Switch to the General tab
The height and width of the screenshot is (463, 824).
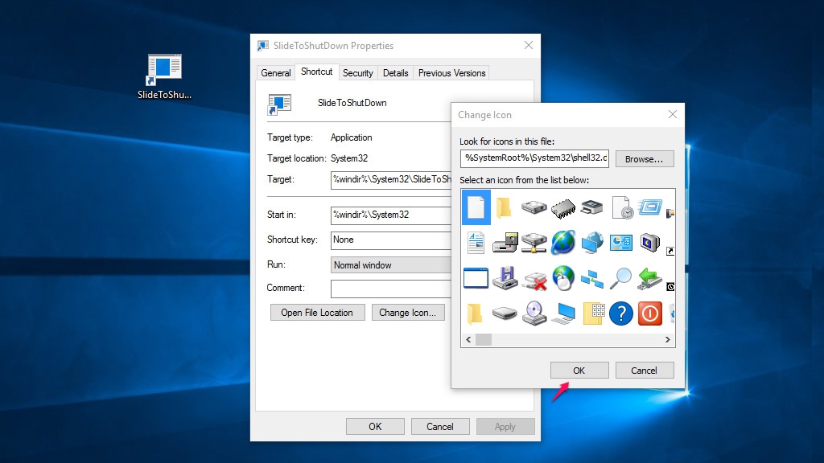[x=275, y=73]
